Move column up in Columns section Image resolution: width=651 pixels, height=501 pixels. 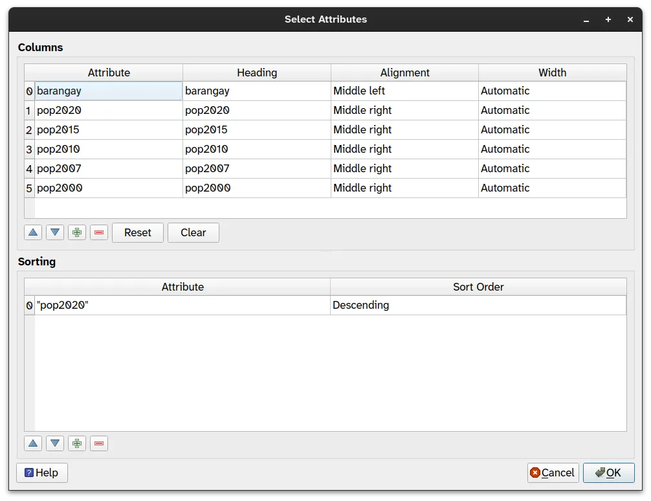33,232
